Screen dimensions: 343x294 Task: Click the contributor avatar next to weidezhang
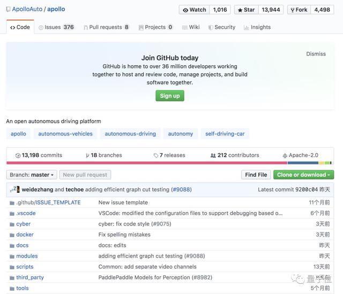[x=16, y=190]
